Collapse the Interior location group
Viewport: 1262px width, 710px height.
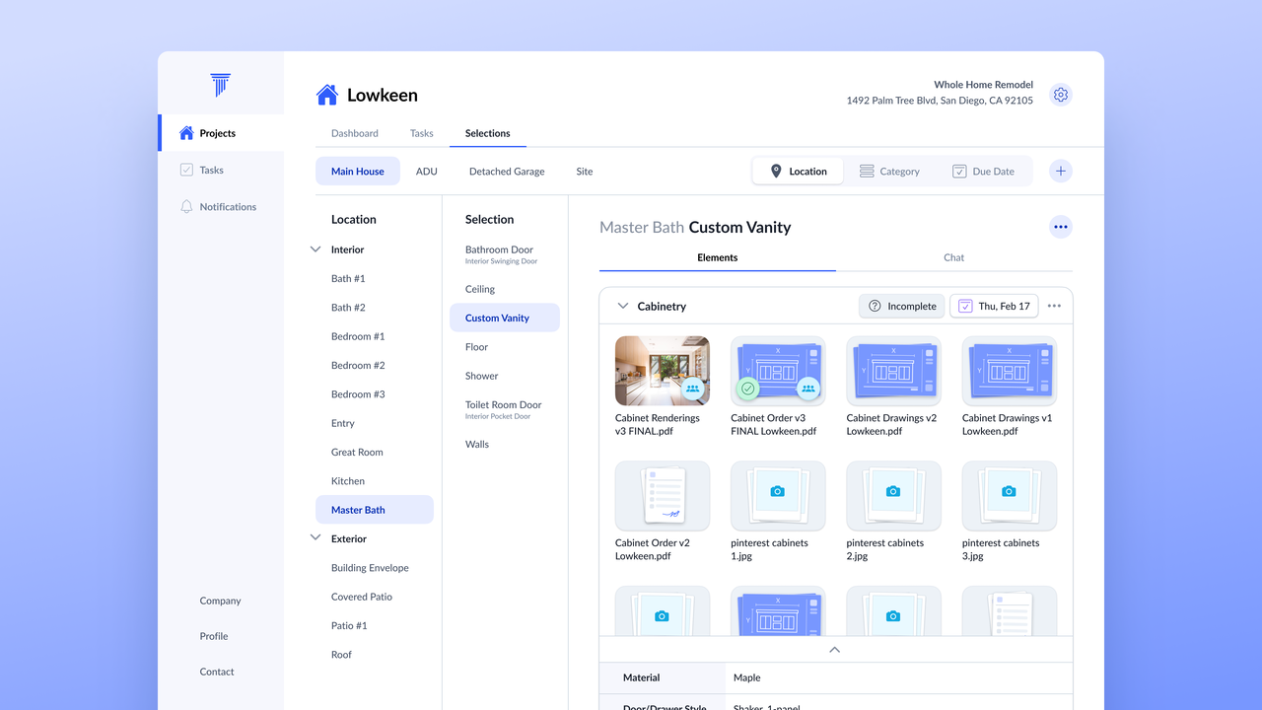pyautogui.click(x=315, y=249)
